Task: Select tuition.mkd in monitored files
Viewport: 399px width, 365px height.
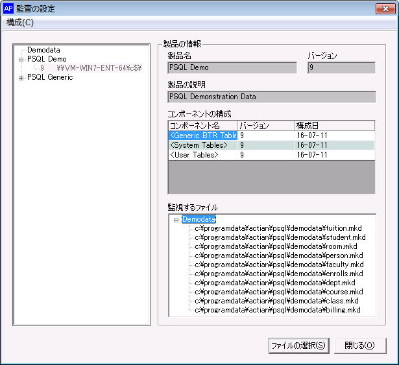Action: 280,228
